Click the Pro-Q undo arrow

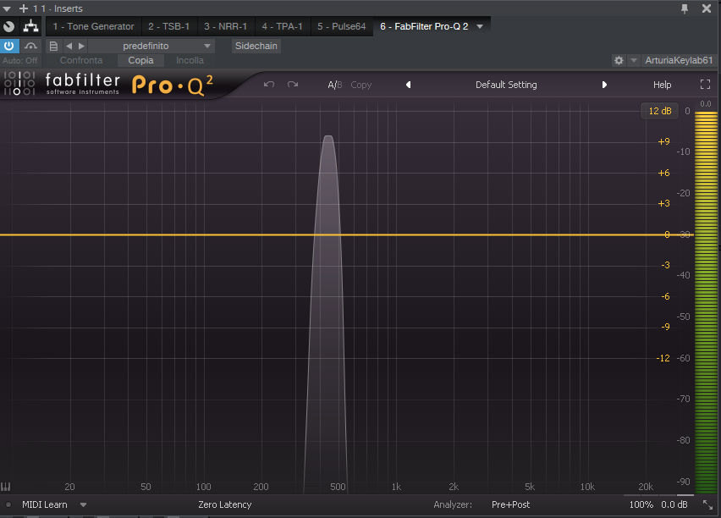coord(269,84)
